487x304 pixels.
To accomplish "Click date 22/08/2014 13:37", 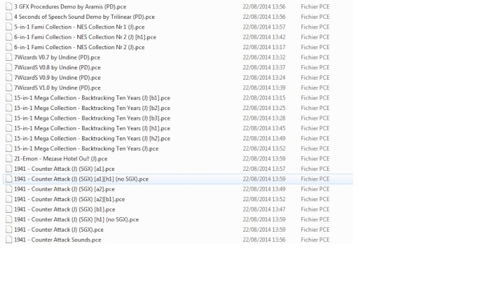I will pyautogui.click(x=264, y=67).
